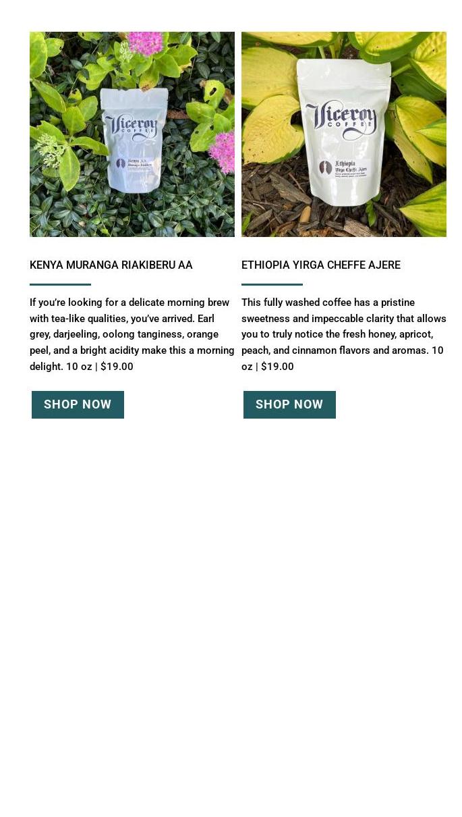Click the Kenya tea-like qualities description text

(132, 334)
